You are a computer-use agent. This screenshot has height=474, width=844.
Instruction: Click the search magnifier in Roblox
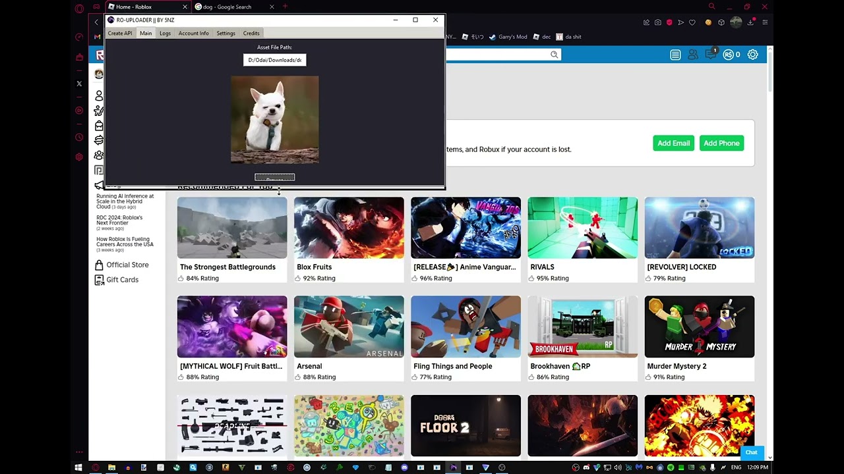click(555, 55)
